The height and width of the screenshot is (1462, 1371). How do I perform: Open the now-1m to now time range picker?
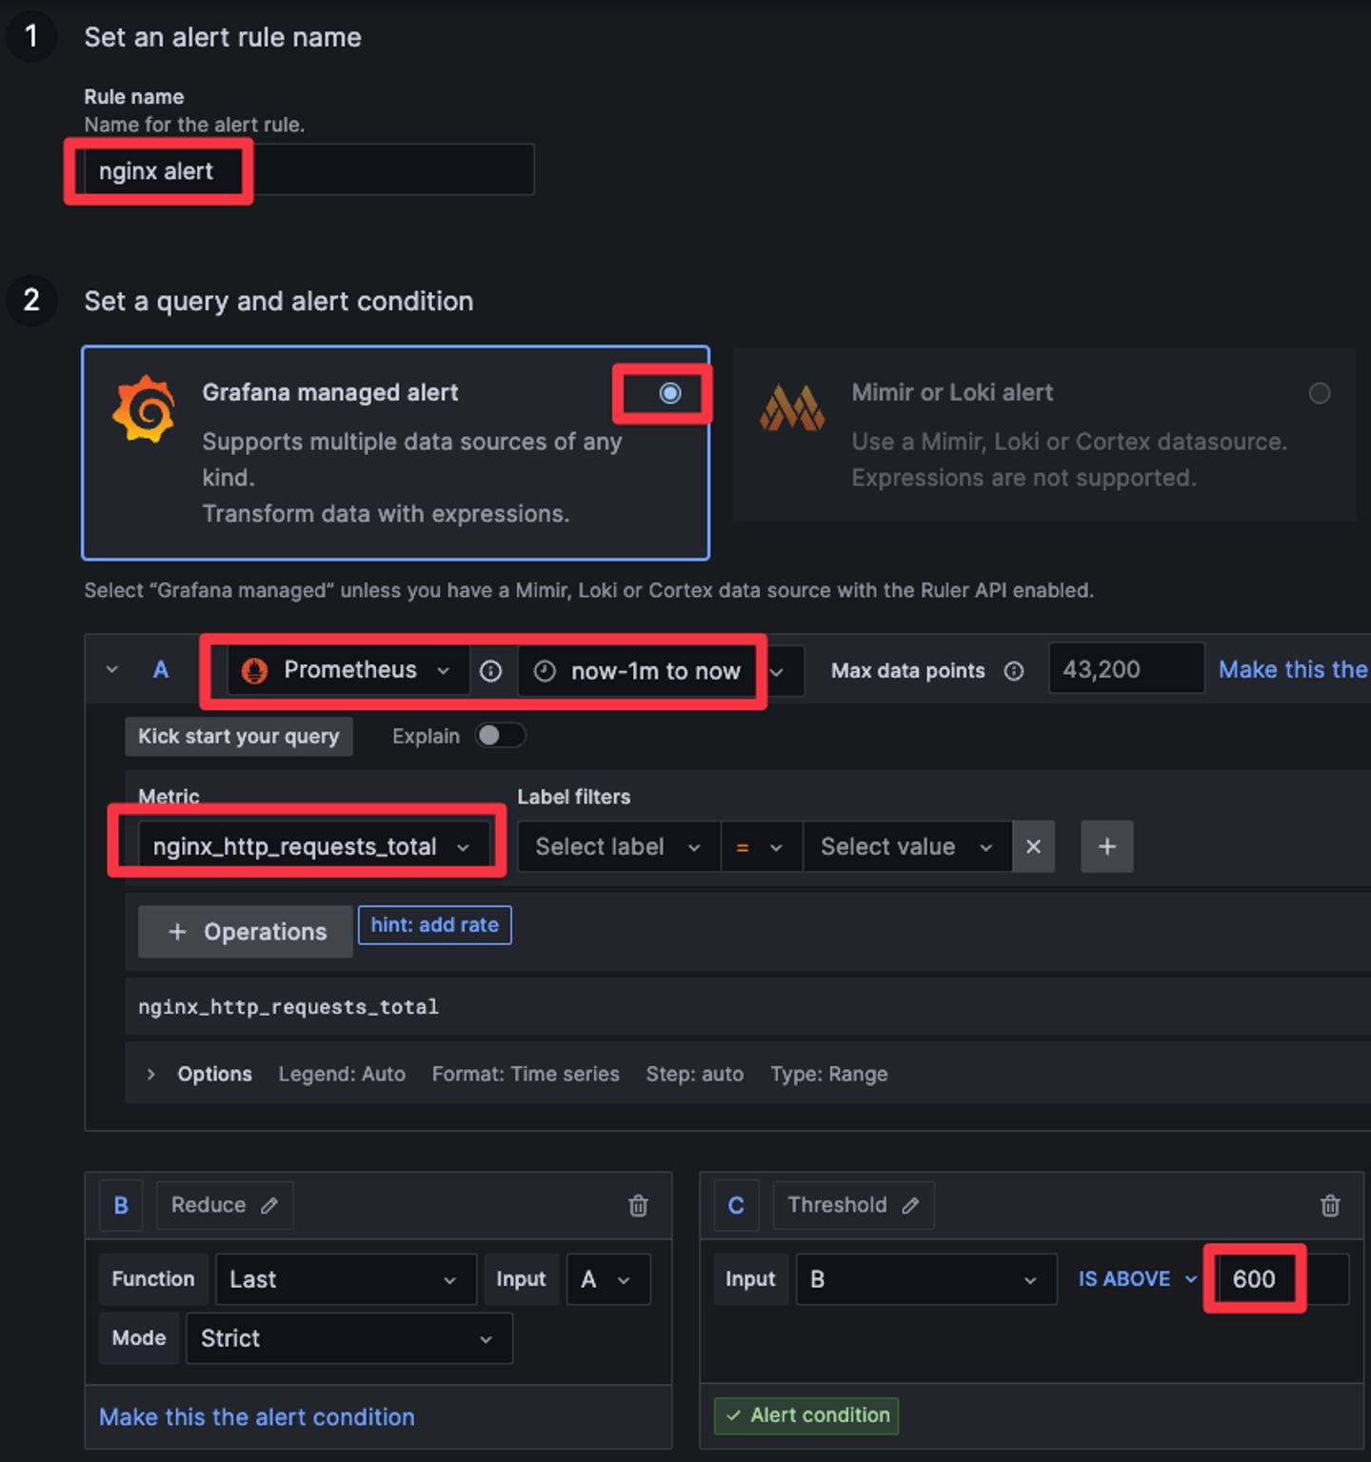click(x=638, y=671)
